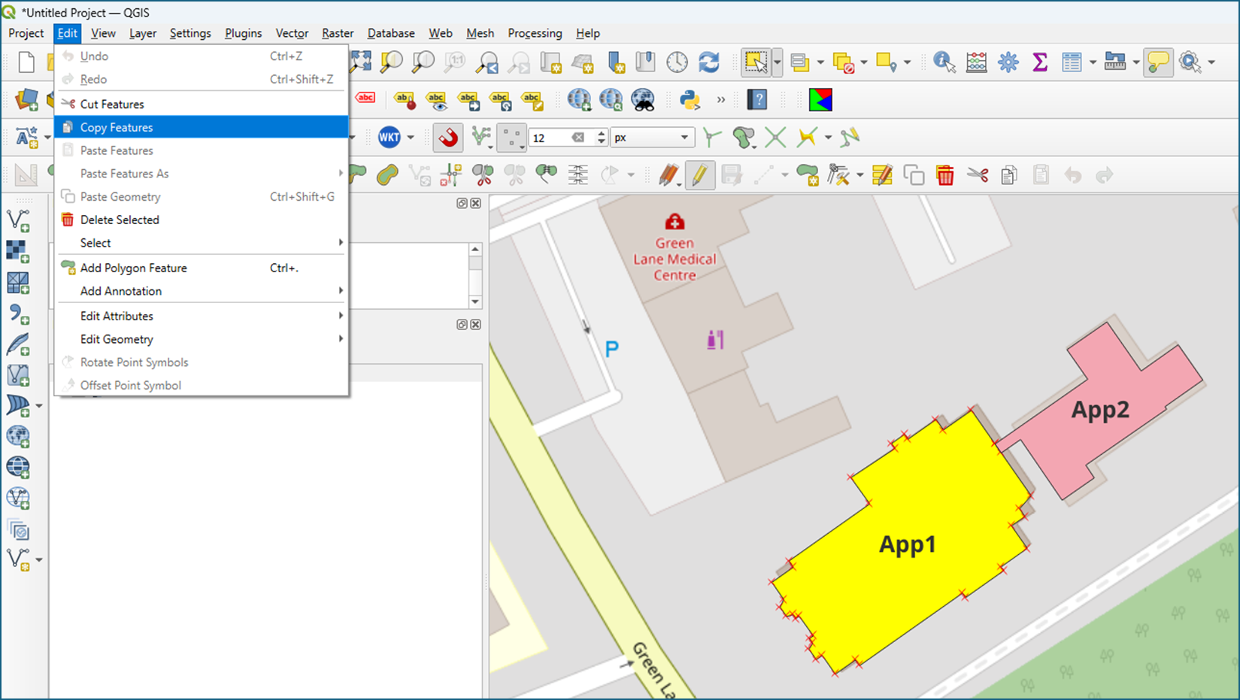Choose Cut Features from the Edit menu
Viewport: 1240px width, 700px height.
[202, 104]
